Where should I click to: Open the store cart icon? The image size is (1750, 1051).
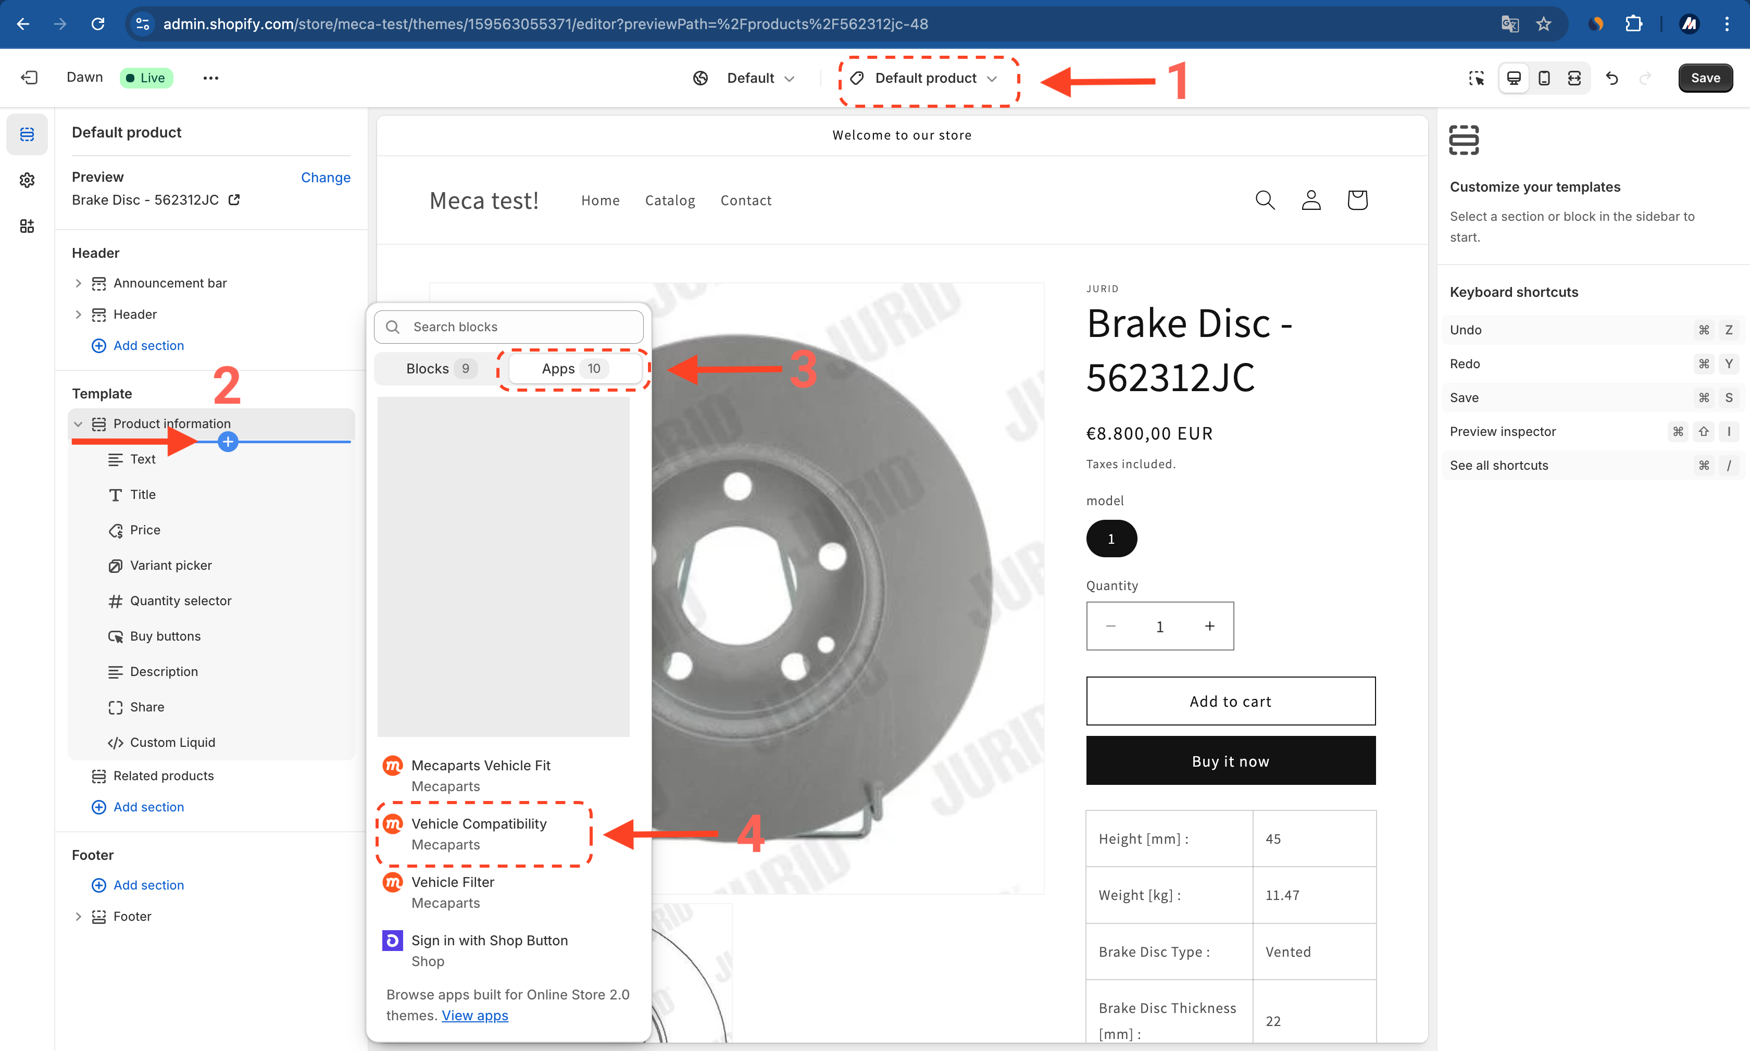click(x=1357, y=201)
